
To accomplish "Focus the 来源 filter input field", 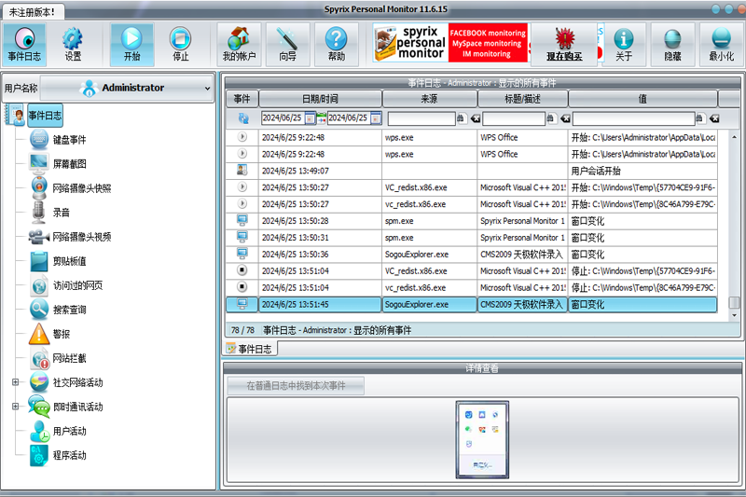I will (x=421, y=118).
